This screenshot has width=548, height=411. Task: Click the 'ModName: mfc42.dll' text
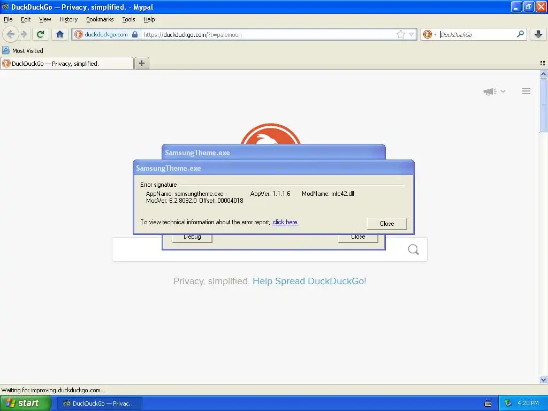point(328,194)
